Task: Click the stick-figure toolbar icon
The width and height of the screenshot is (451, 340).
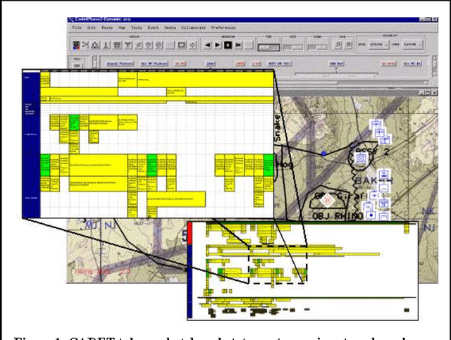Action: tap(106, 45)
